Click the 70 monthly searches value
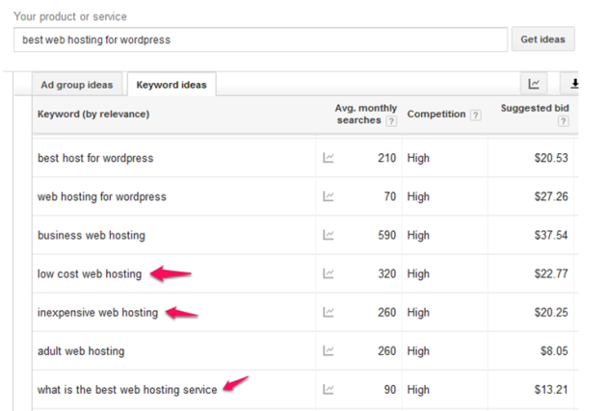Viewport: 607px width, 411px height. pos(390,196)
